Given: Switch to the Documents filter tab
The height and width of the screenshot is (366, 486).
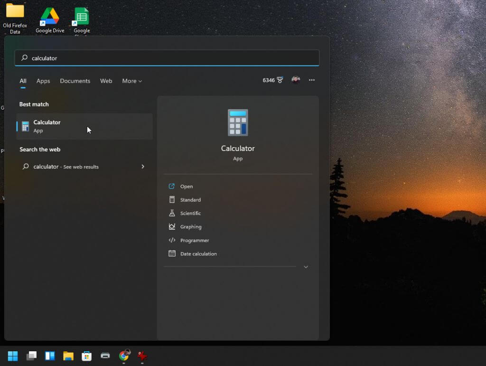Looking at the screenshot, I should coord(75,81).
